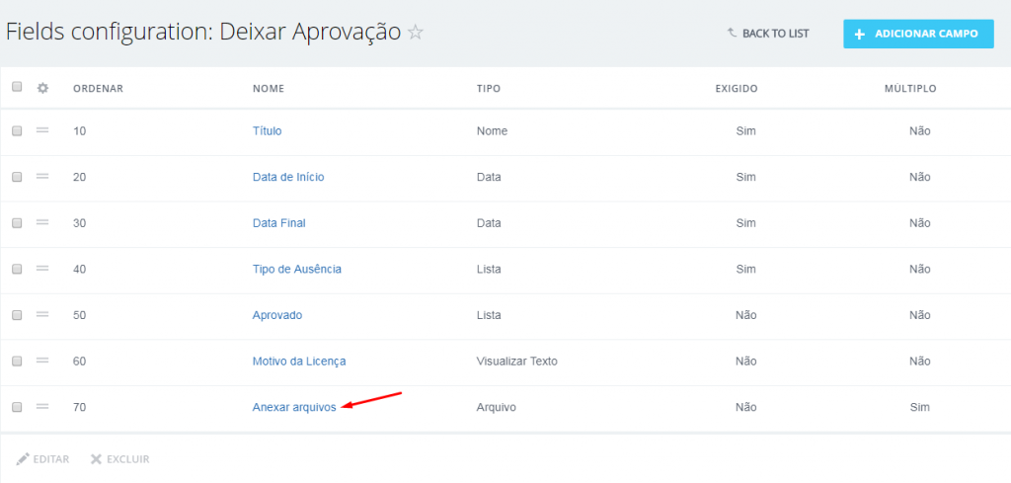
Task: Sort by the Ordenar column header
Action: 98,88
